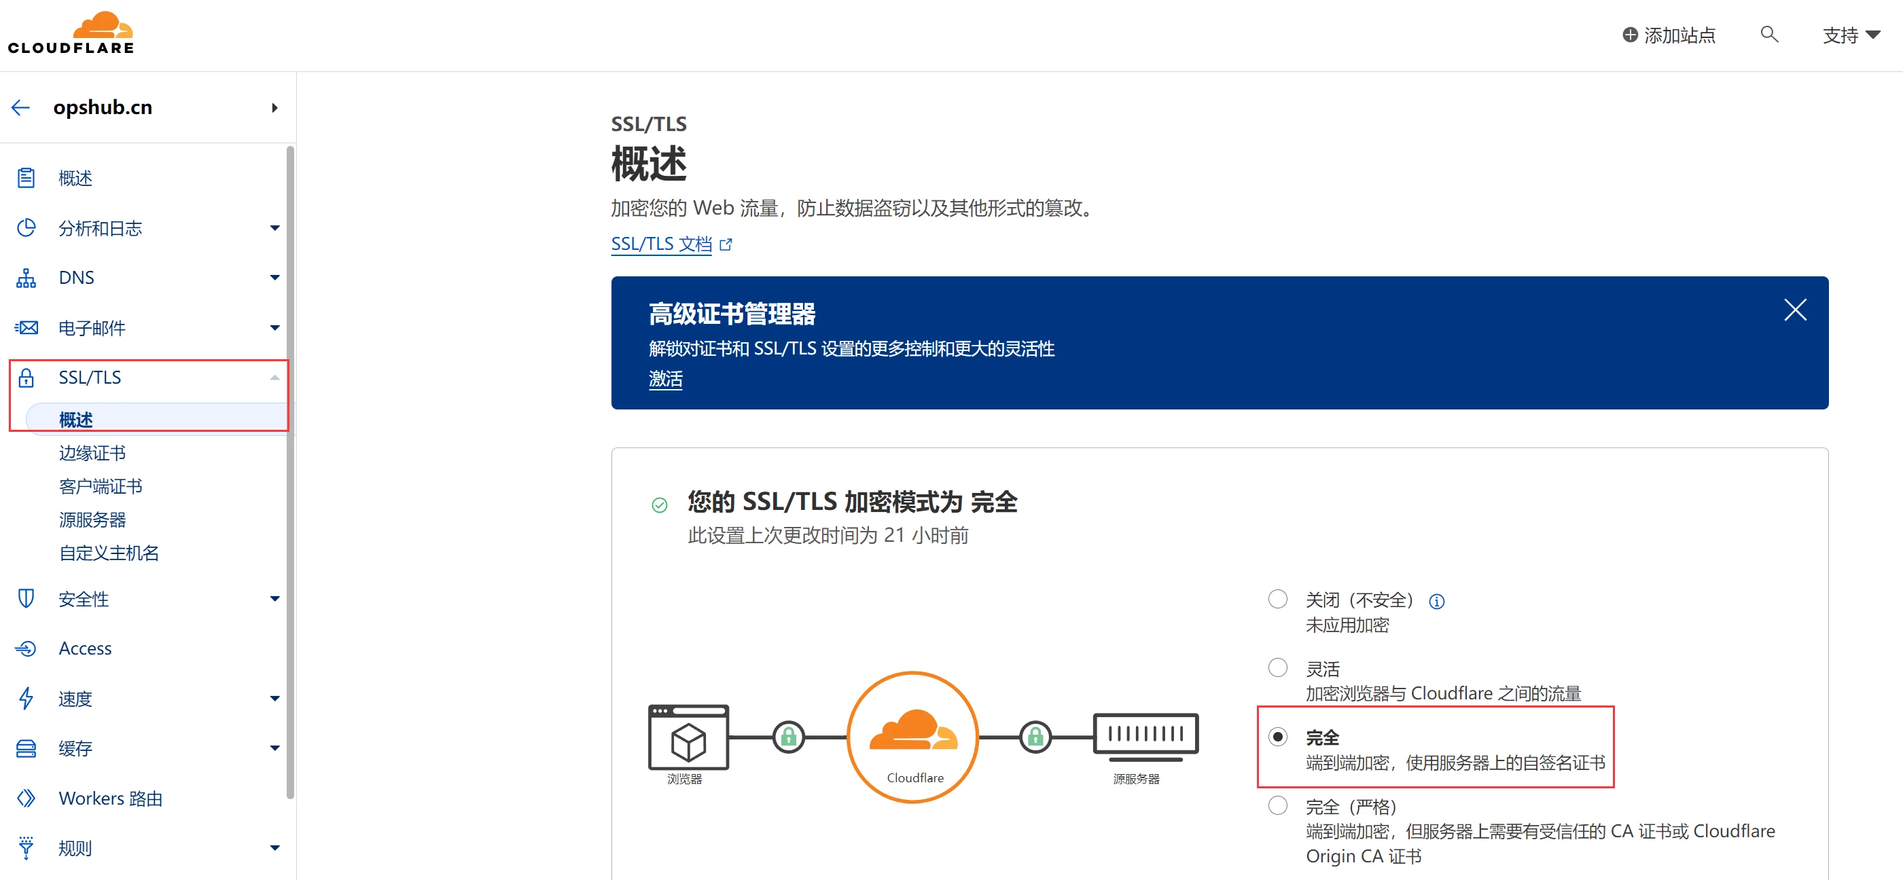Click the back arrow beside opshub.cn
Image resolution: width=1903 pixels, height=880 pixels.
click(x=20, y=108)
